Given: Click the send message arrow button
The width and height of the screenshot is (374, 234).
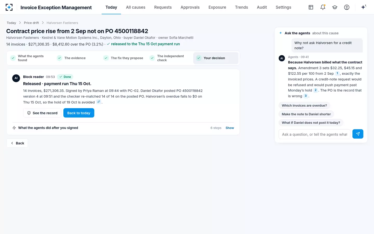Looking at the screenshot, I should 358,134.
